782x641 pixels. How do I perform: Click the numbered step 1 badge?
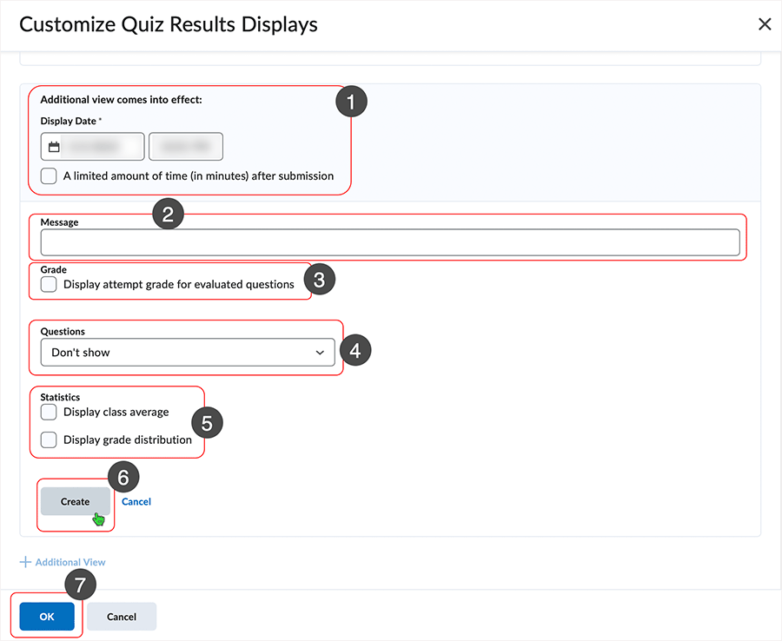351,102
